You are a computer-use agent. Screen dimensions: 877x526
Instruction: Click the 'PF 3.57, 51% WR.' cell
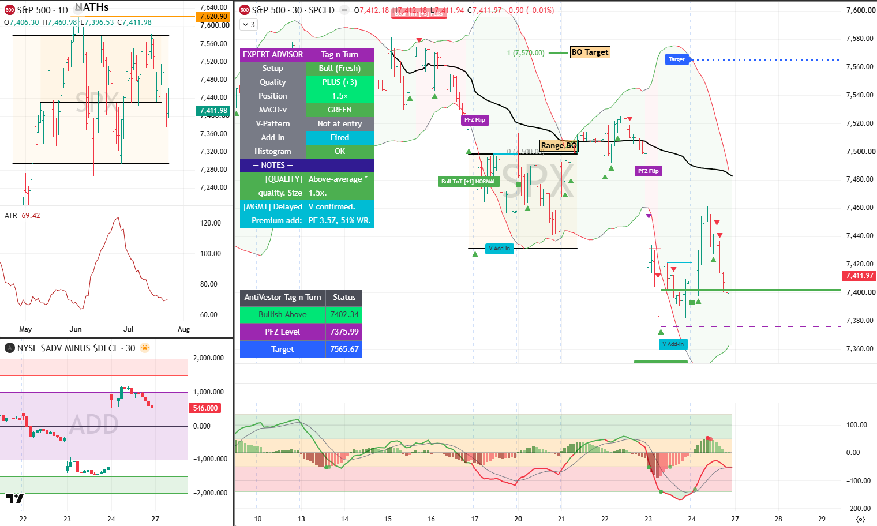[339, 220]
